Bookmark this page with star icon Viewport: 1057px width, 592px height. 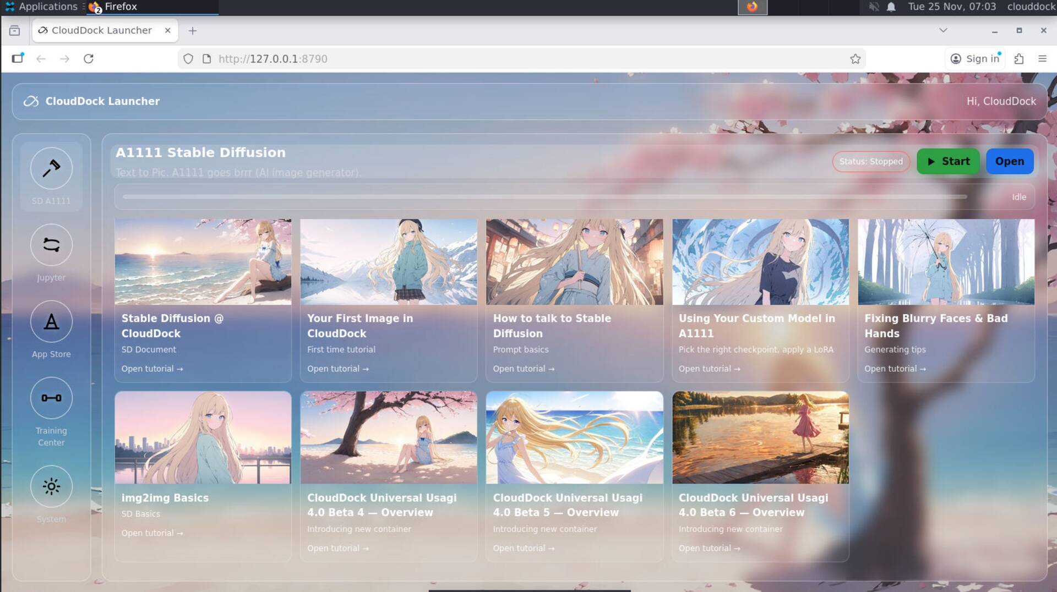coord(855,59)
